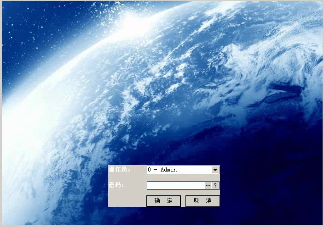Viewport: 324px width, 227px height.
Task: Click the ellipsis button in password field
Action: [x=208, y=185]
